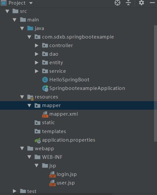Screen dimensions: 157x195
Task: Expand the test folder
Action: tap(14, 191)
